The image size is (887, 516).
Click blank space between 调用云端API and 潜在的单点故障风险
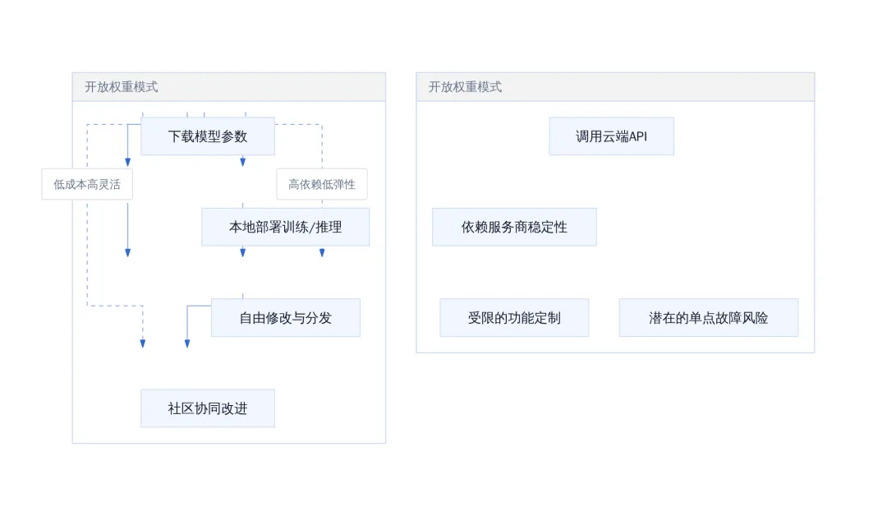[707, 226]
